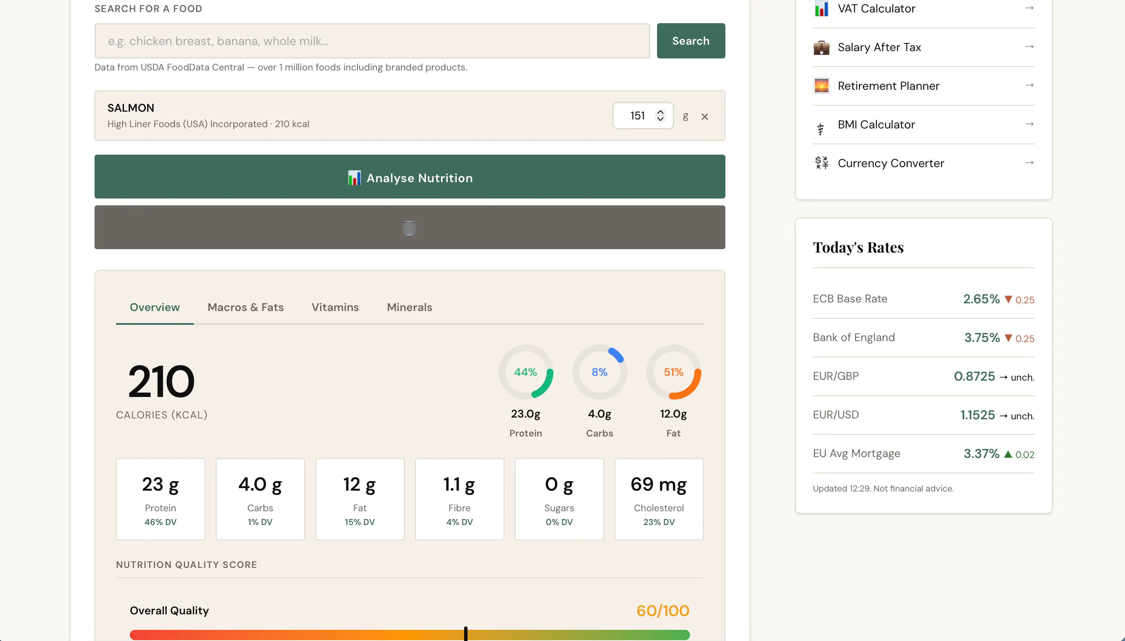Viewport: 1125px width, 641px height.
Task: Click the 'Updated 12:29. Not financial advice.' note
Action: point(883,488)
